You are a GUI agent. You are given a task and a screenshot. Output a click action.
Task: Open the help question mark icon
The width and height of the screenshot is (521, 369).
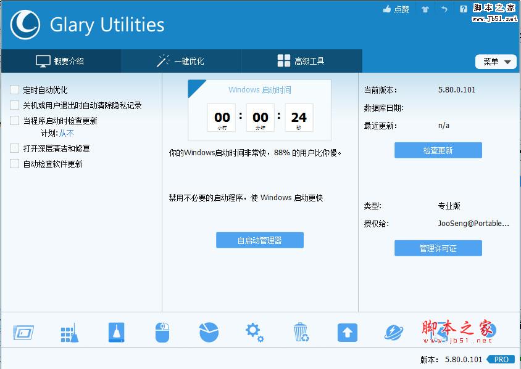pos(463,9)
